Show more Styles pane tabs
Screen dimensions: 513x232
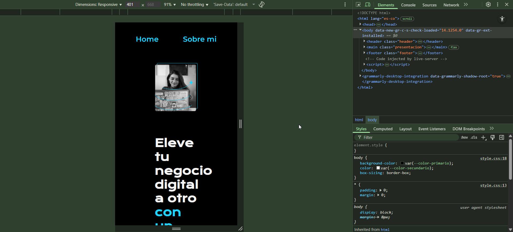tap(492, 128)
